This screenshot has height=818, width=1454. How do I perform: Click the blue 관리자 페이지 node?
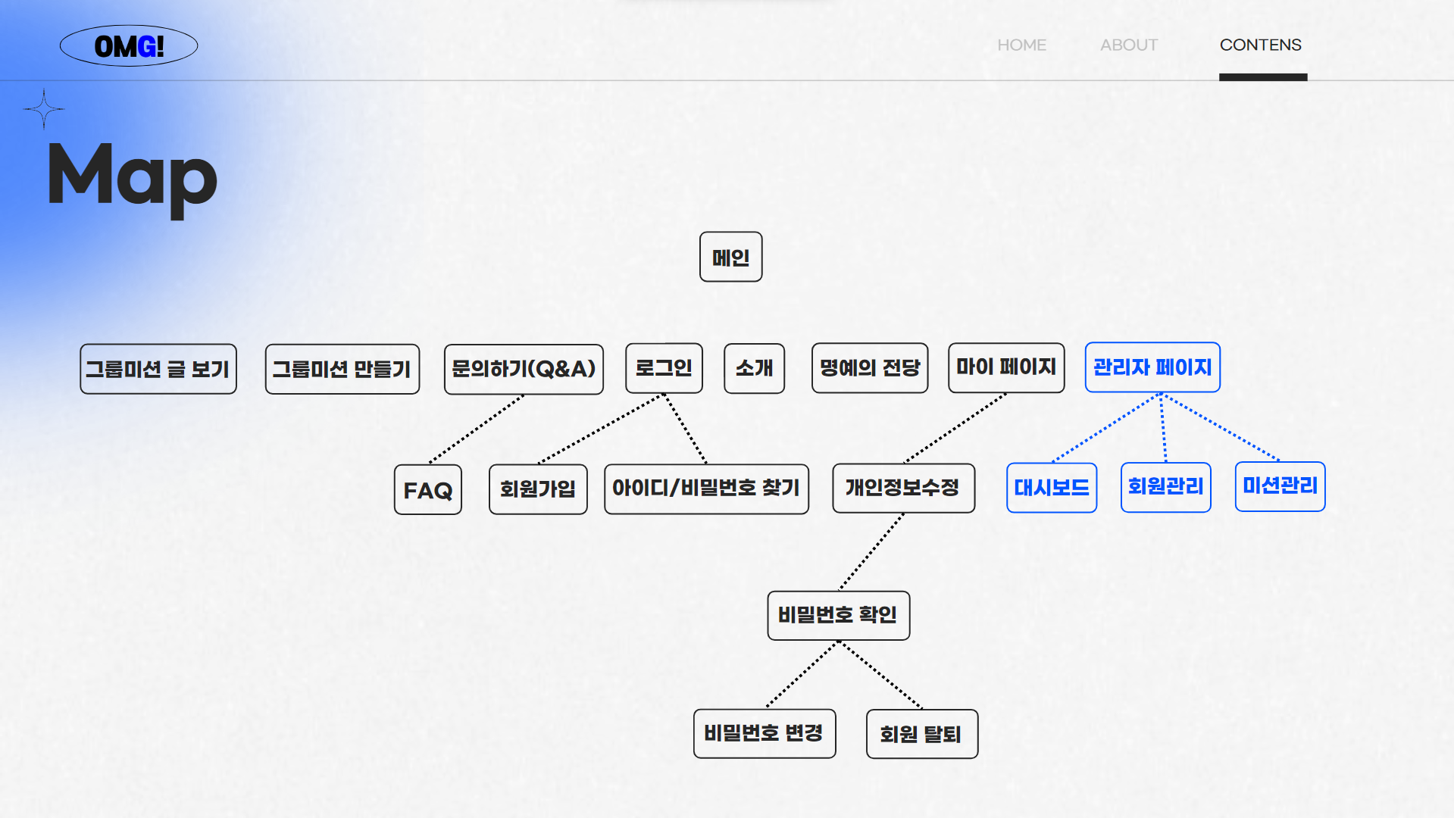coord(1152,367)
